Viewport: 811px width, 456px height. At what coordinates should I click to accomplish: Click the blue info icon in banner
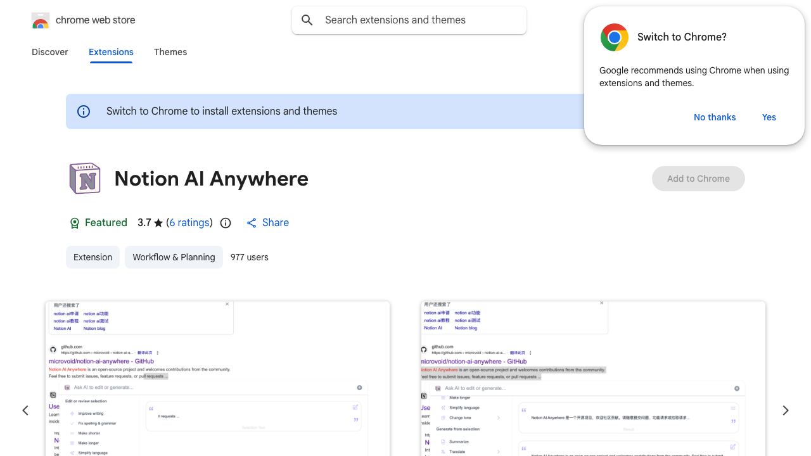[x=84, y=111]
